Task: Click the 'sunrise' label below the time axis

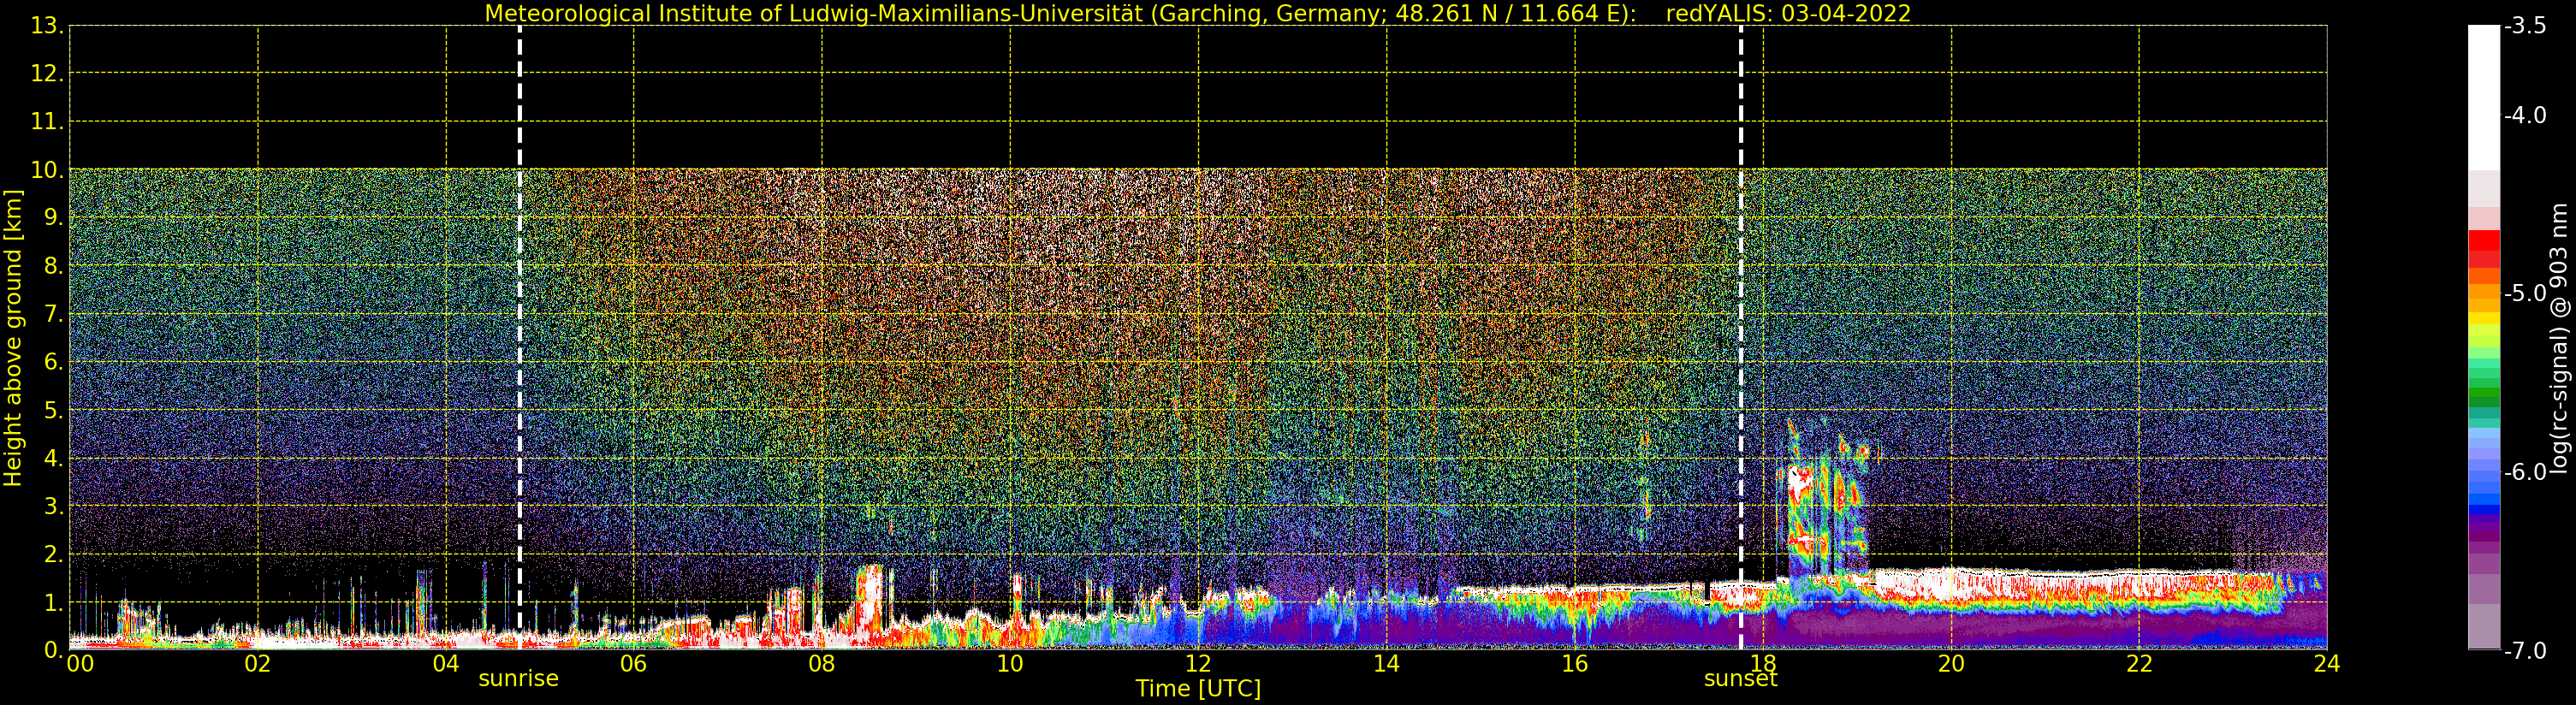Action: 518,679
